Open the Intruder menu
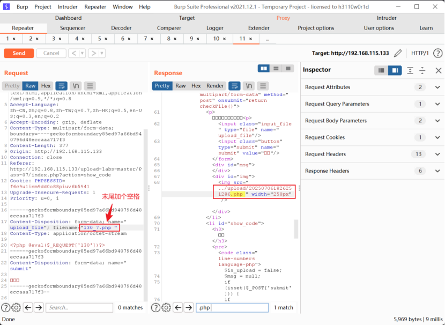Viewport: 445px width, 325px height. coord(68,6)
